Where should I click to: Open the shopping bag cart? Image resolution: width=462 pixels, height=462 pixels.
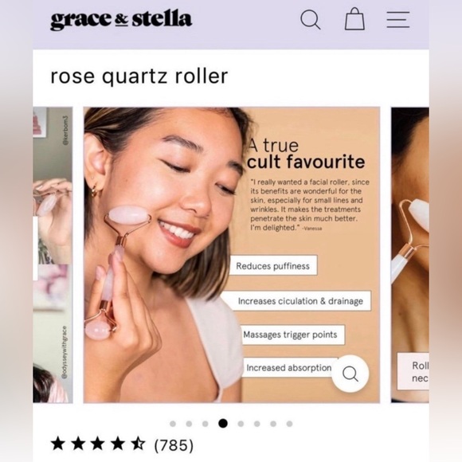pyautogui.click(x=354, y=19)
